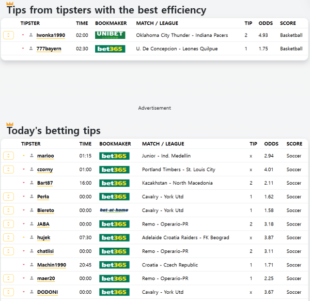
Task: Click user avatar icon next to marioo
Action: (x=32, y=156)
